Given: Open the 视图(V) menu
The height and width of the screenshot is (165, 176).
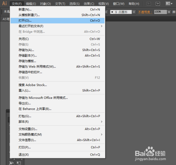Looking at the screenshot, I should (x=103, y=4).
